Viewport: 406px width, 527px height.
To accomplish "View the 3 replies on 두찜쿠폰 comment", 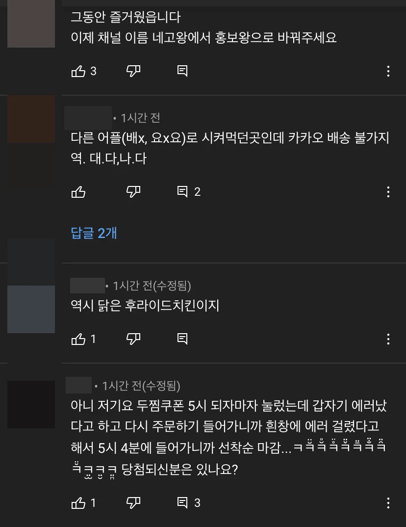I will pos(189,502).
